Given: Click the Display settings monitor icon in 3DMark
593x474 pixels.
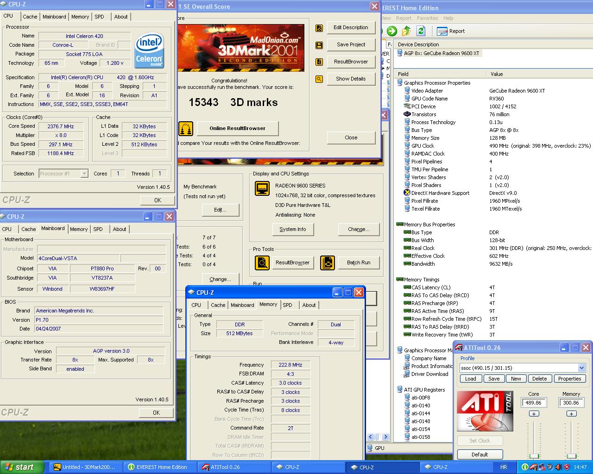Looking at the screenshot, I should (x=262, y=188).
